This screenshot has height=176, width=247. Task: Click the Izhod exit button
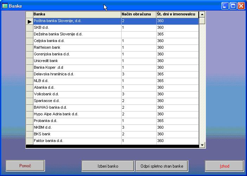(x=224, y=166)
